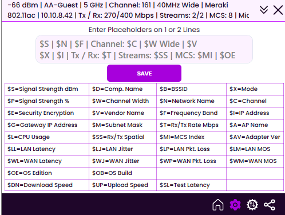Image resolution: width=285 pixels, height=215 pixels.
Task: Click $G=Gateway IP Address entry
Action: click(47, 125)
